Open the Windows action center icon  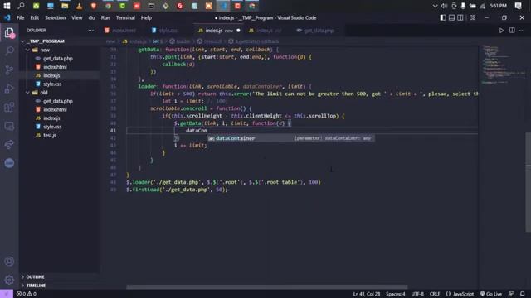pos(518,6)
